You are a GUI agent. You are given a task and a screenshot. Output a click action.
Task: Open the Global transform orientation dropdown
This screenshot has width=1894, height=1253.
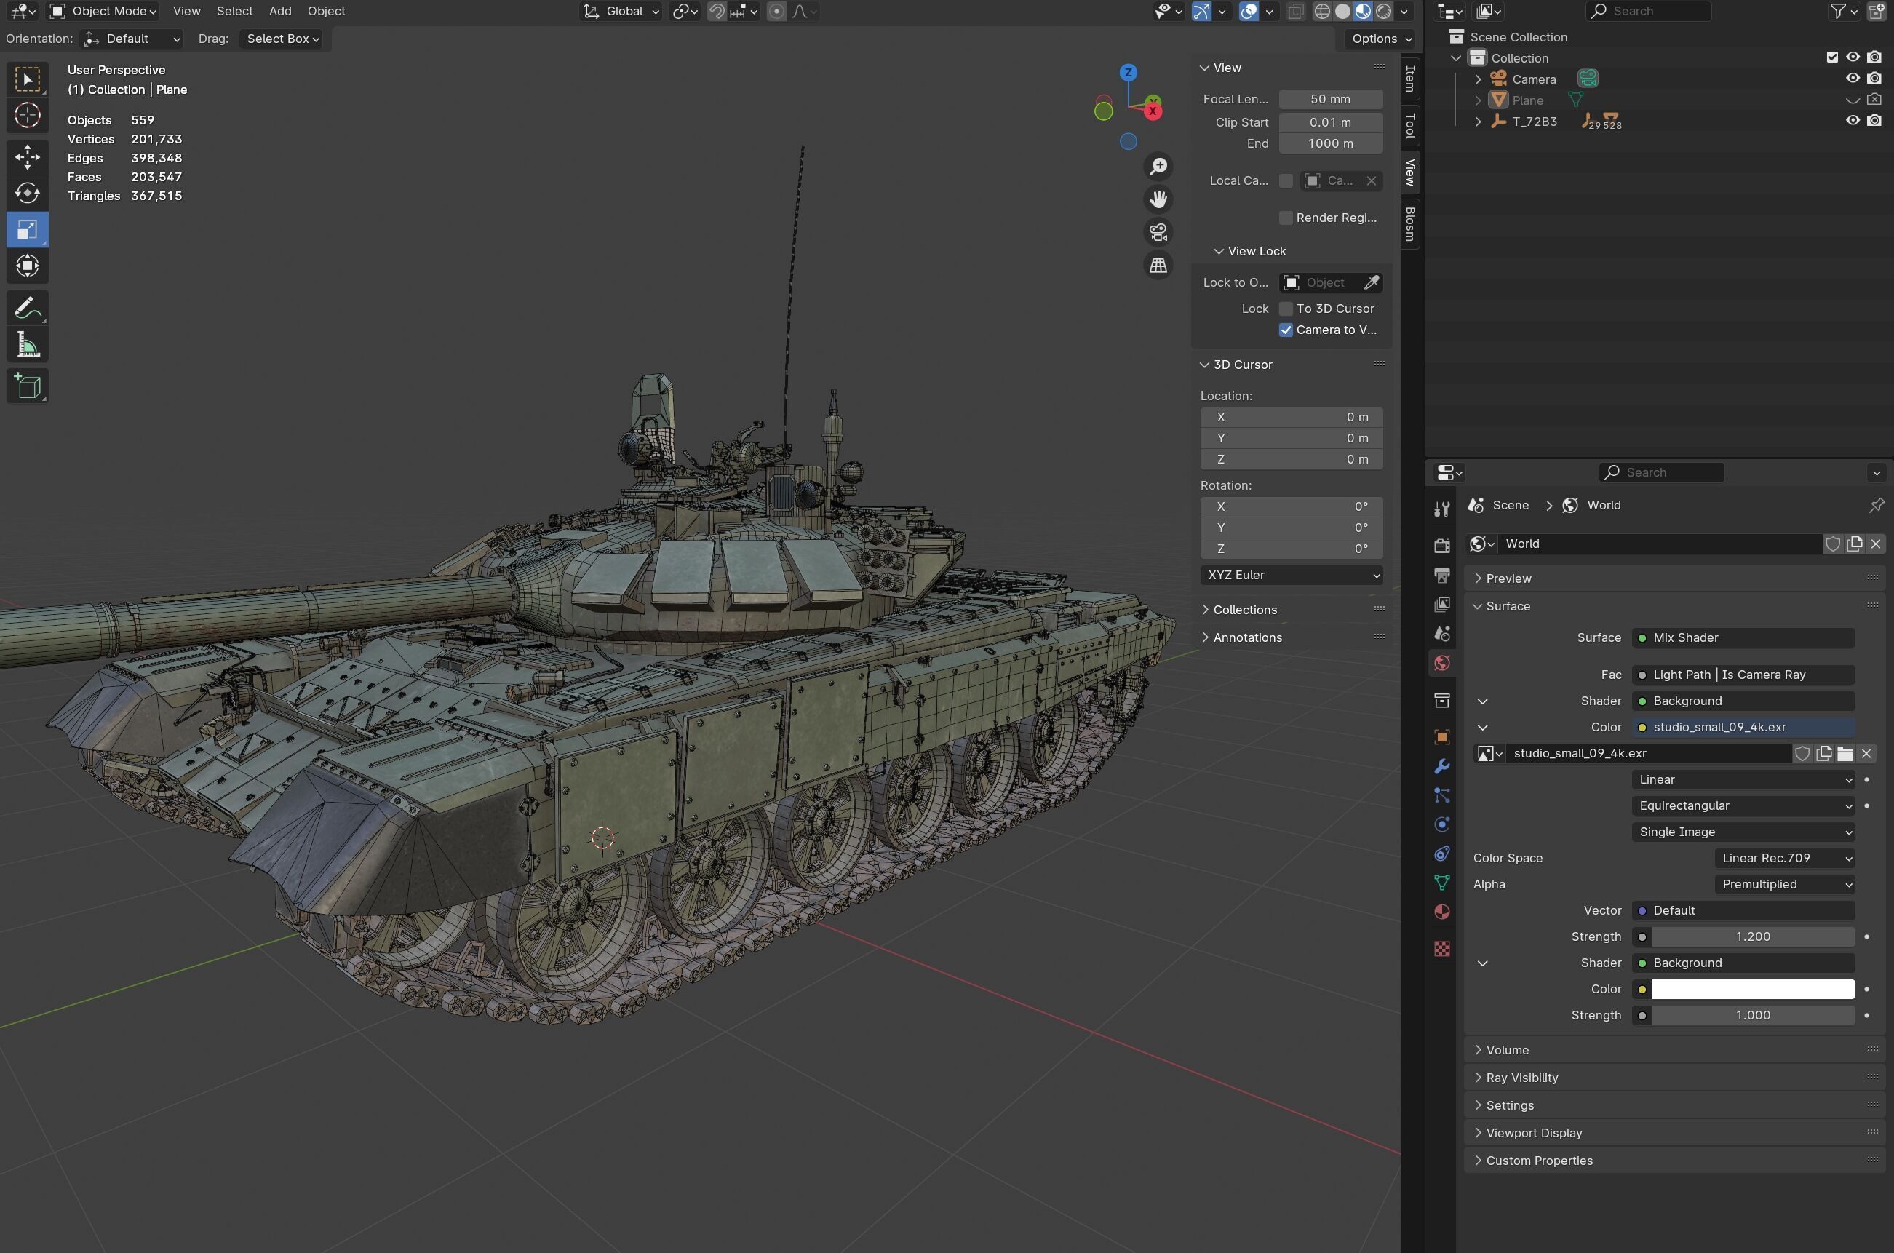621,11
